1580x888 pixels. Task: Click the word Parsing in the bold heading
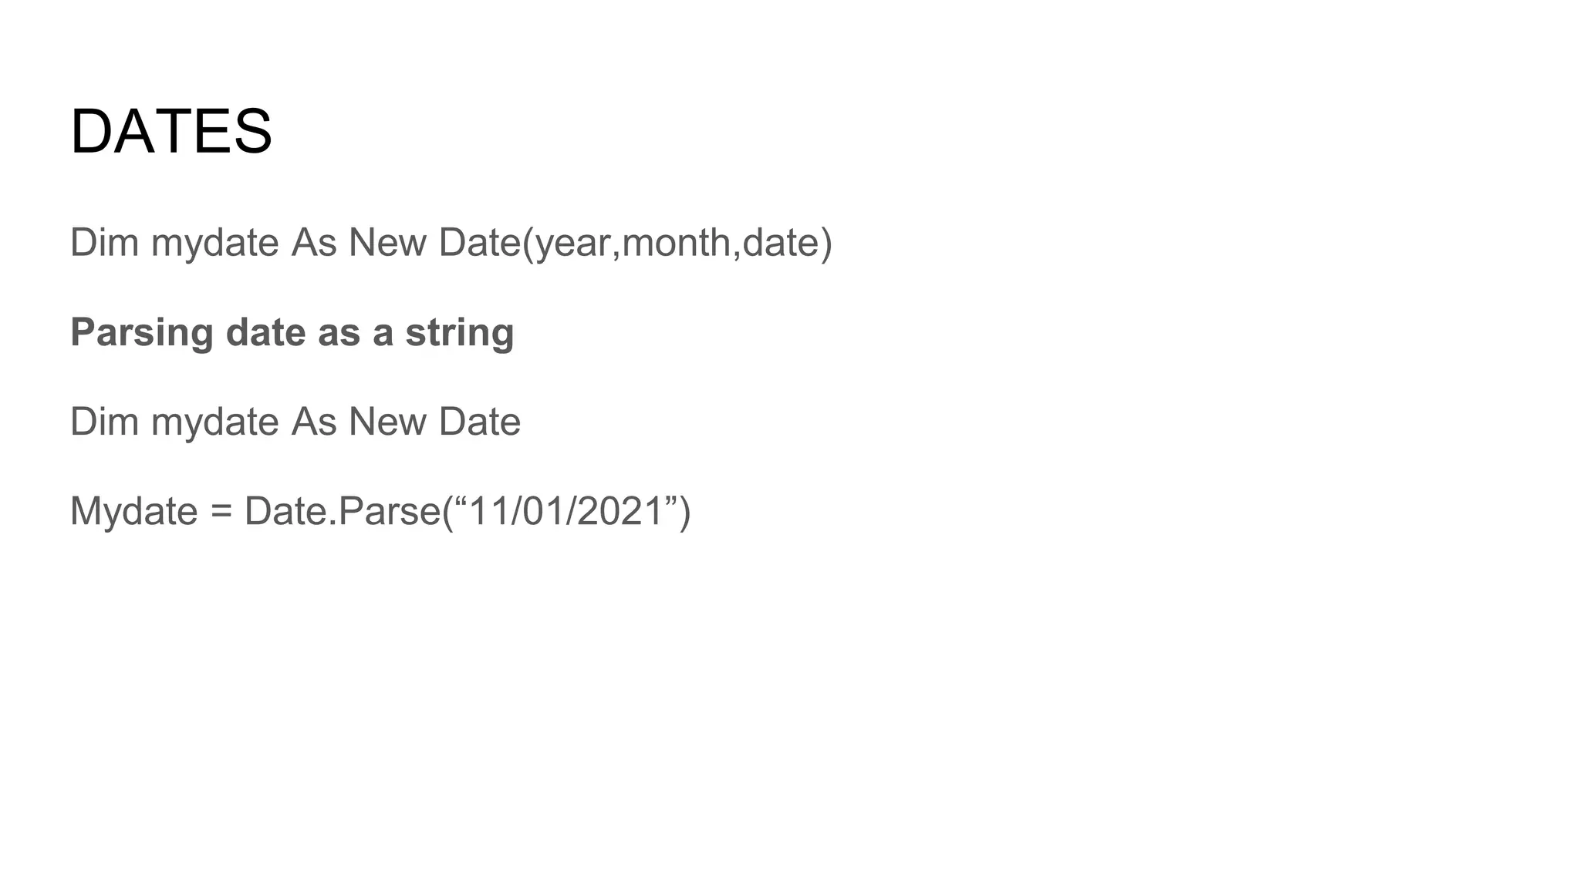pos(142,335)
